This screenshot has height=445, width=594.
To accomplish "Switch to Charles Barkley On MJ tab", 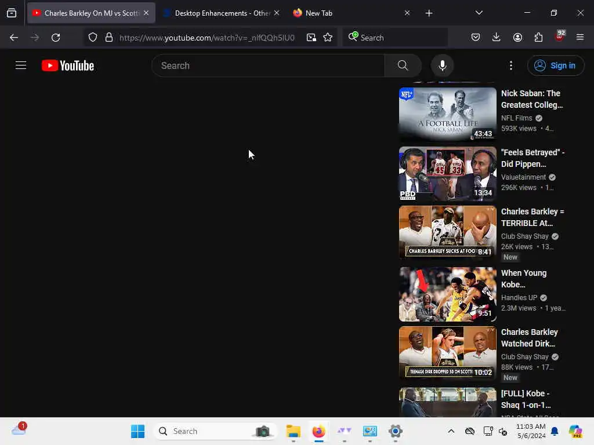I will point(91,13).
